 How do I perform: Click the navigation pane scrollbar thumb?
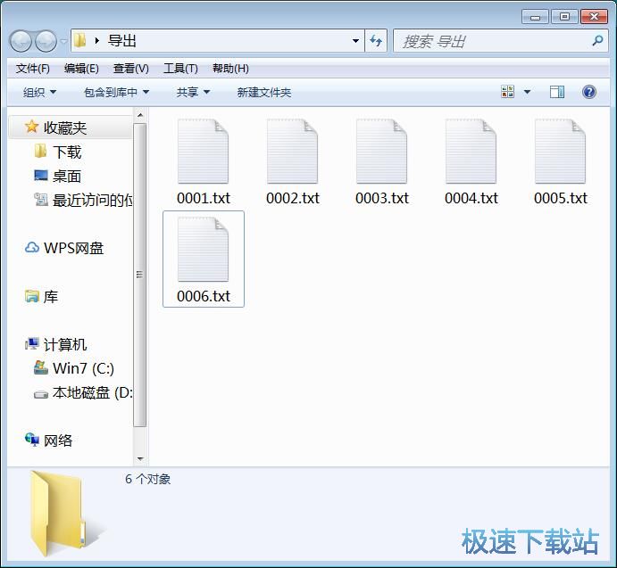pyautogui.click(x=139, y=275)
